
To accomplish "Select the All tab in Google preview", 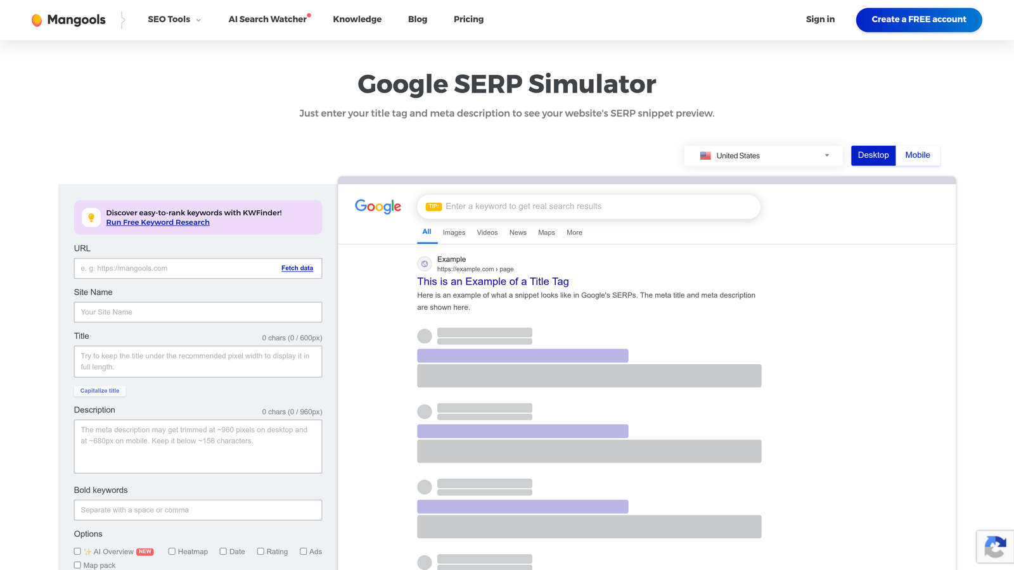I will pyautogui.click(x=427, y=232).
